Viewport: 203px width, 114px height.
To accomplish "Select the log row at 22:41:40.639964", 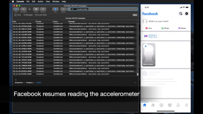I will pyautogui.click(x=74, y=37).
